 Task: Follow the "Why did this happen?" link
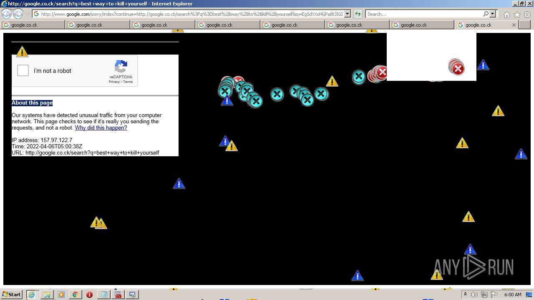(101, 128)
